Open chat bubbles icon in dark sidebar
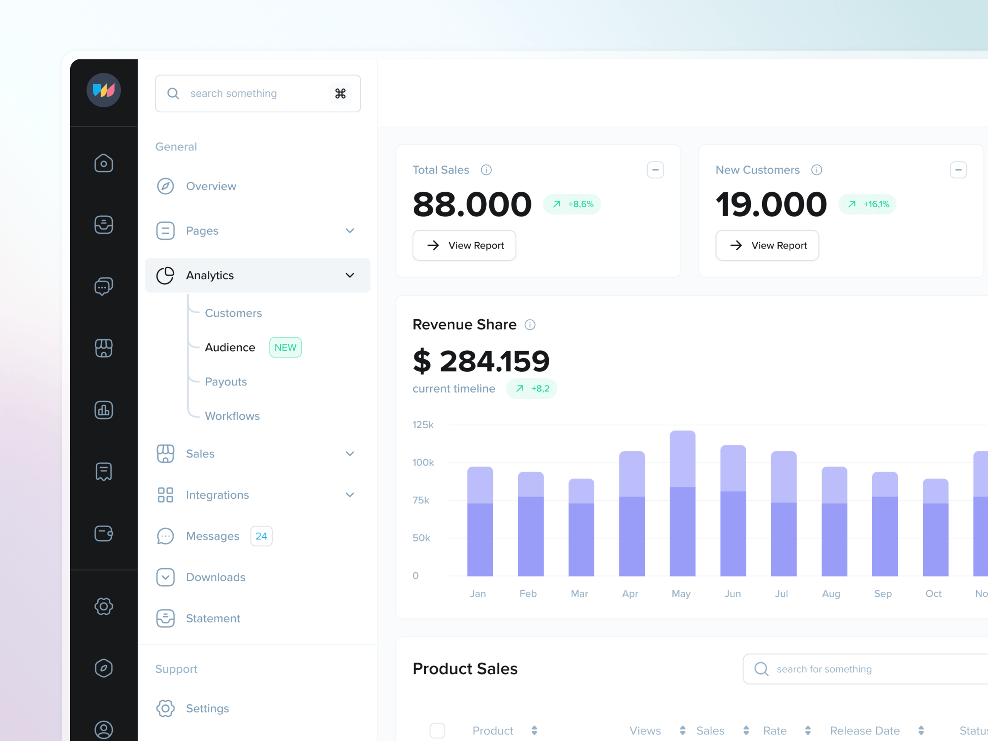The width and height of the screenshot is (988, 741). [x=103, y=286]
